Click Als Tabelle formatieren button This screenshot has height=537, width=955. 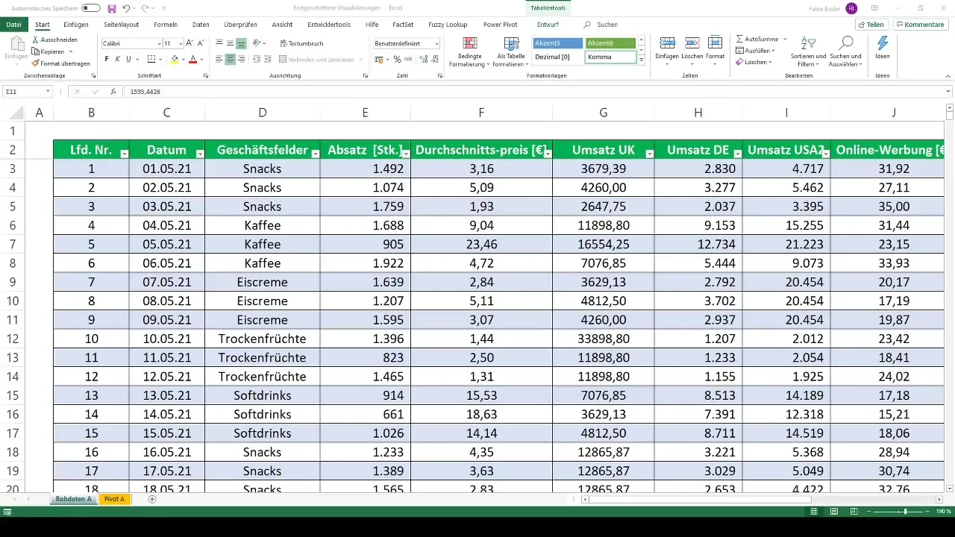(x=511, y=51)
